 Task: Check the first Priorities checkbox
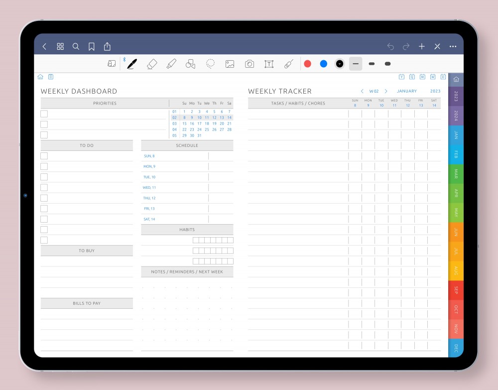pos(44,114)
